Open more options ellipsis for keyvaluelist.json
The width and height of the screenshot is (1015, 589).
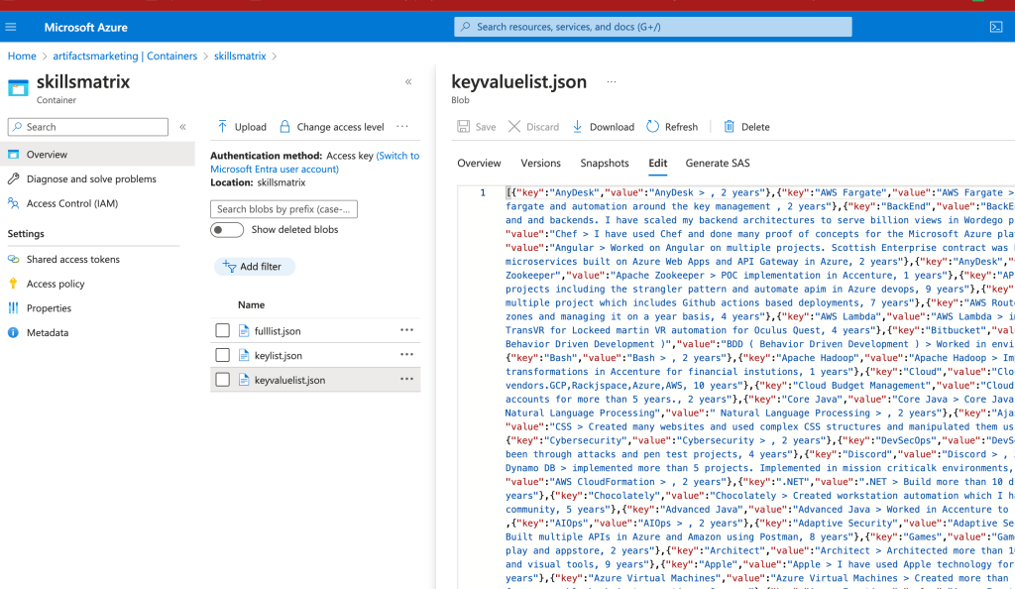[x=406, y=380]
